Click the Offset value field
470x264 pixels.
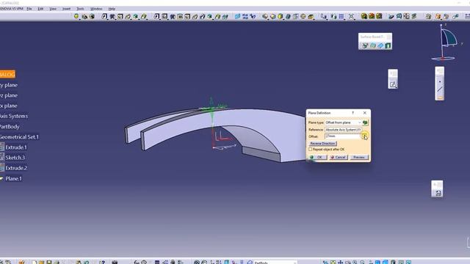[343, 136]
